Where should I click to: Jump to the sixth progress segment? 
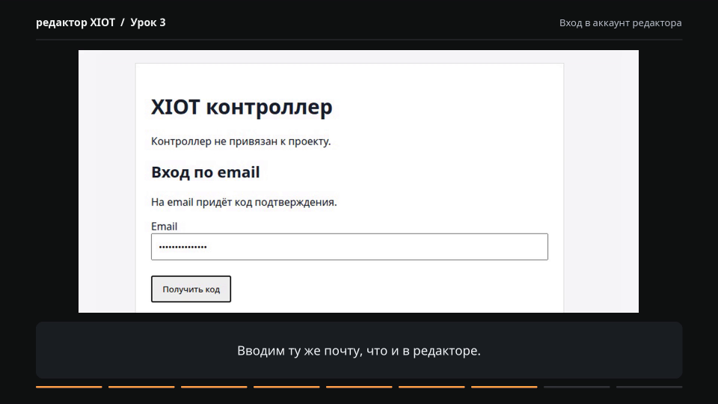432,387
